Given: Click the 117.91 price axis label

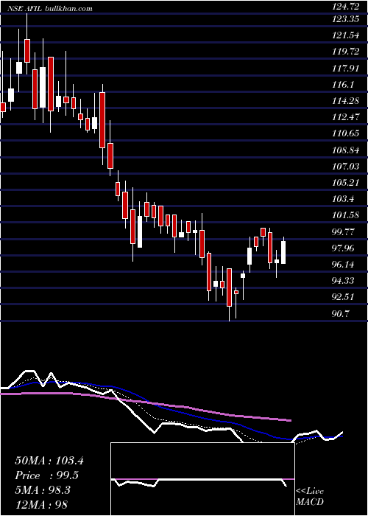Looking at the screenshot, I should [346, 68].
